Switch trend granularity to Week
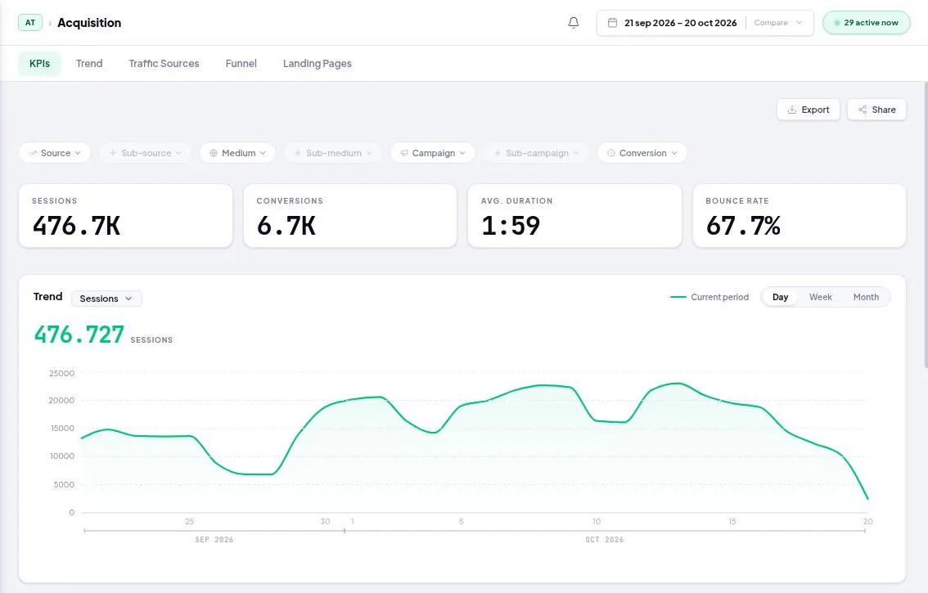This screenshot has width=928, height=593. click(820, 297)
